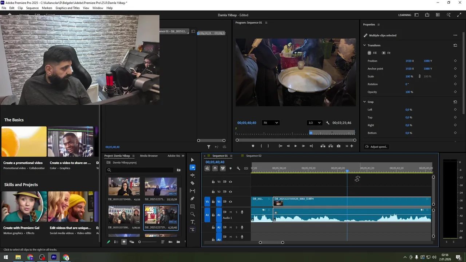Play the Program monitor video
Viewport: 466px width, 262px height.
[295, 146]
